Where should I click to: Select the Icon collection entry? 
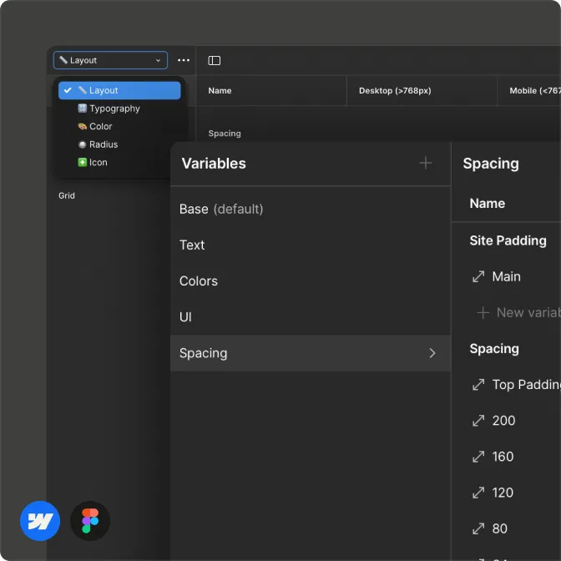pyautogui.click(x=98, y=163)
